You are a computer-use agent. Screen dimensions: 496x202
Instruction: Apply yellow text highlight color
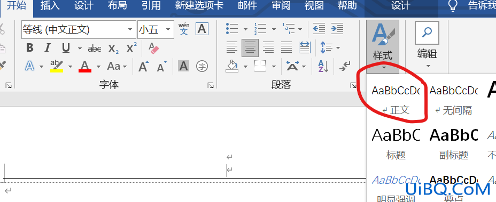(57, 66)
